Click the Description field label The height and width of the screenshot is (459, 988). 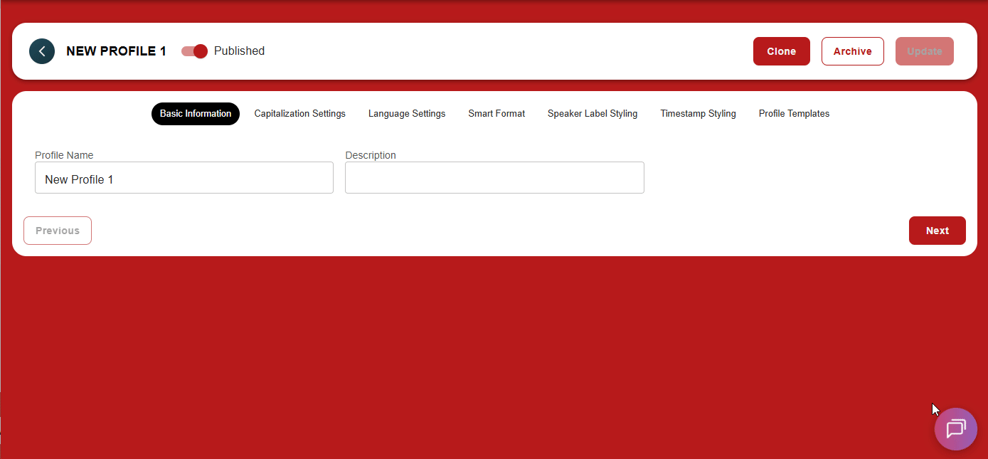point(371,155)
